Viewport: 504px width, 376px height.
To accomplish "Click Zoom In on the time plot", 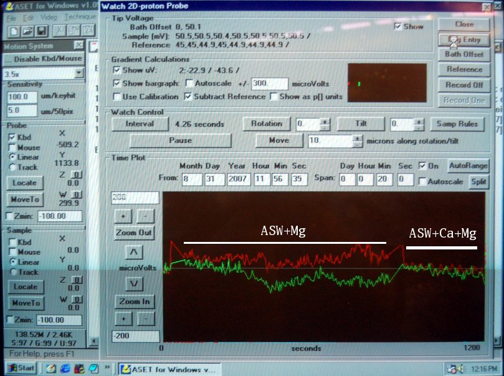I will [135, 302].
